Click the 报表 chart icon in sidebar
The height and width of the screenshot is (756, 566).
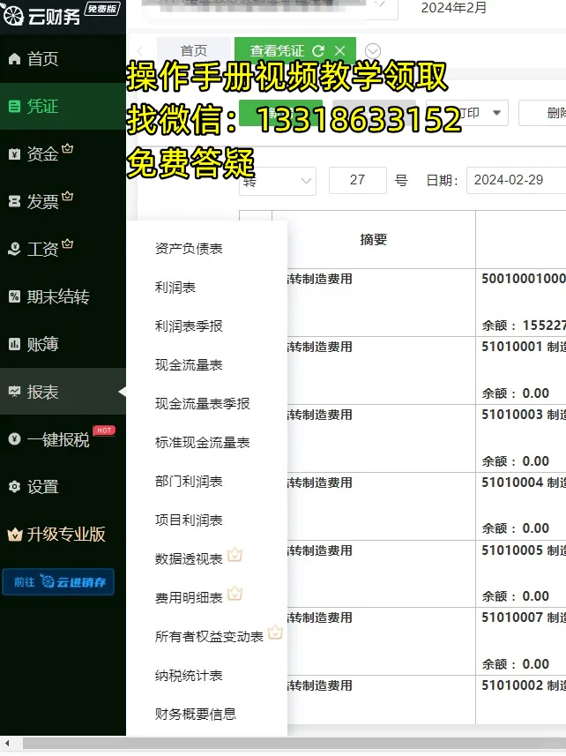point(14,392)
